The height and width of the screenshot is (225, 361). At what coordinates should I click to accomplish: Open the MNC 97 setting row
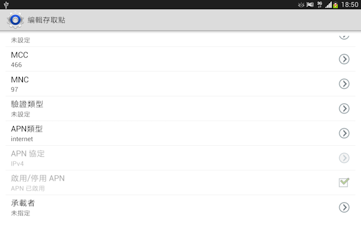coord(180,84)
